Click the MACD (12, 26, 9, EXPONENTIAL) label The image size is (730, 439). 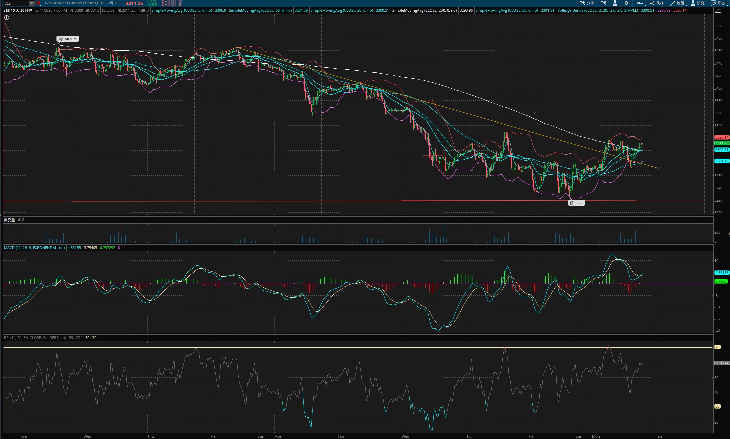coord(35,248)
